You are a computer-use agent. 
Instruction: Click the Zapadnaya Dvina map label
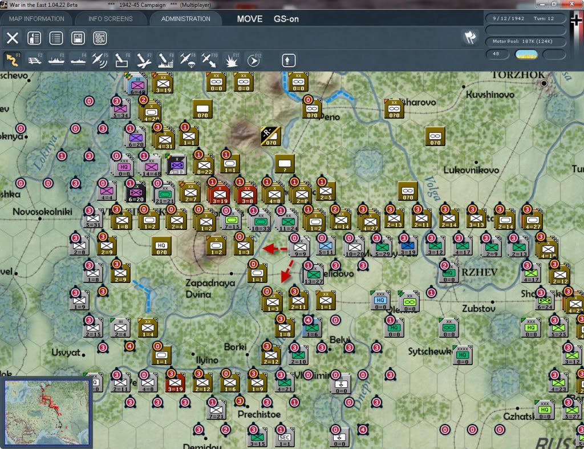click(x=210, y=289)
